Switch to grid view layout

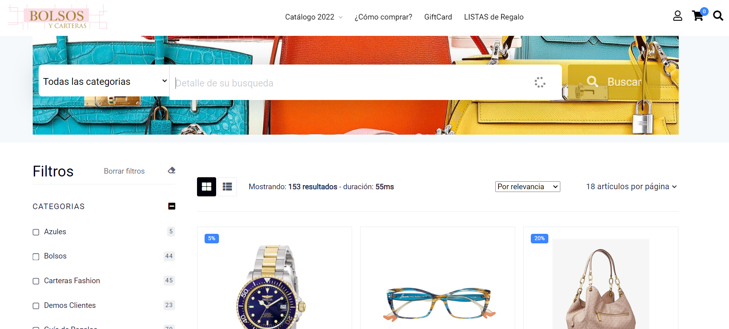207,187
